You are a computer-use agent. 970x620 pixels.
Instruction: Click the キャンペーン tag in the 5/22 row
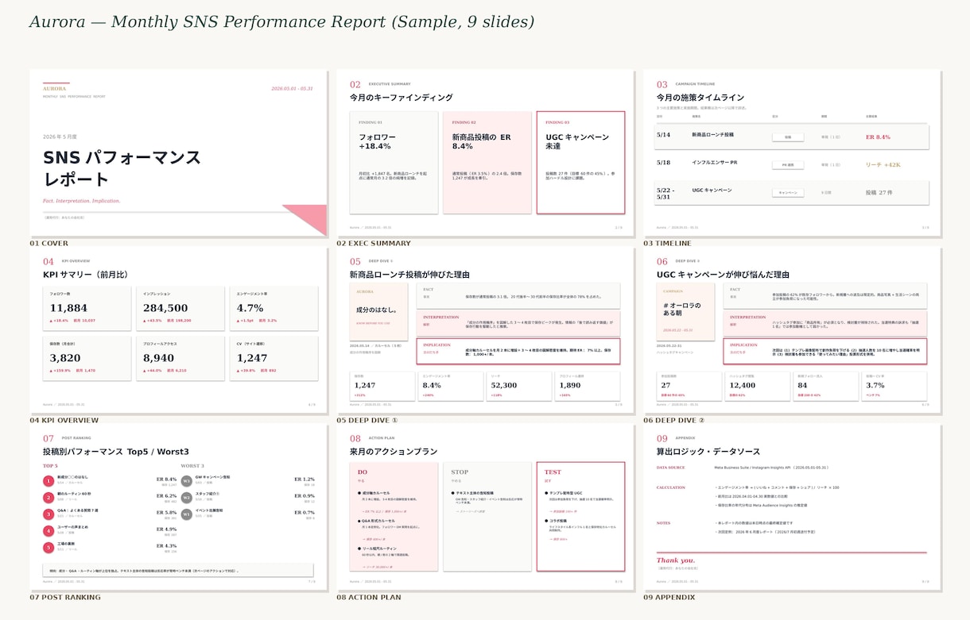click(788, 192)
